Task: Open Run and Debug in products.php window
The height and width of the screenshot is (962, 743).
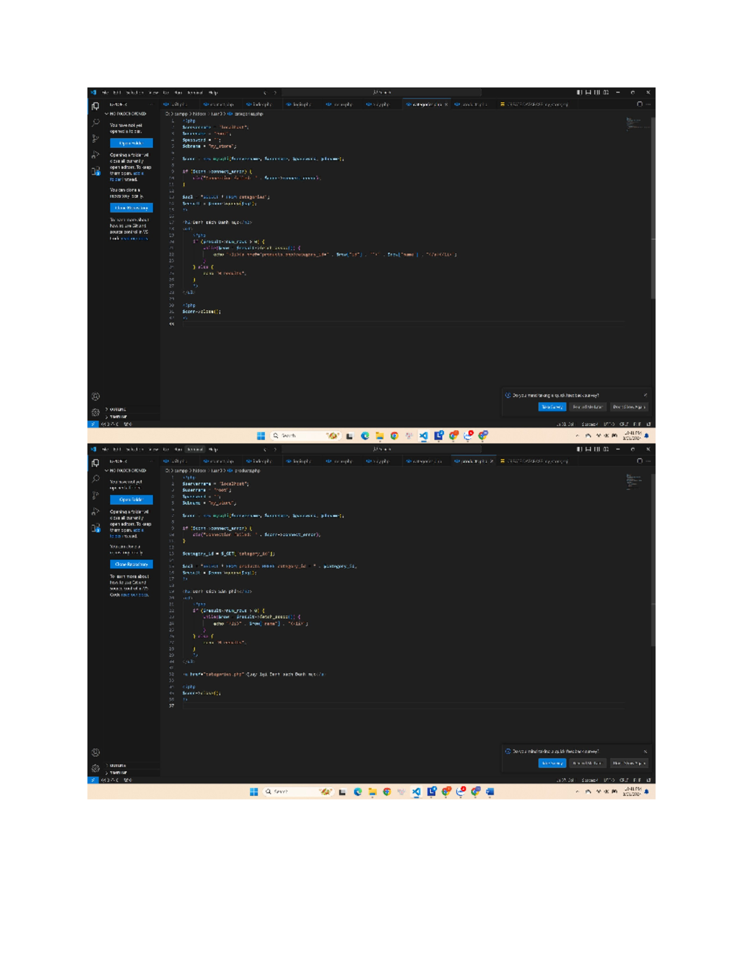Action: 95,512
